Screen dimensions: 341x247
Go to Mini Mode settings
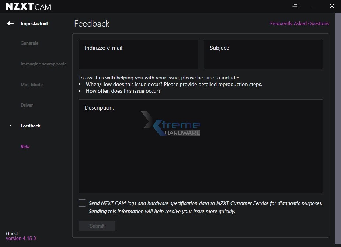(x=32, y=85)
